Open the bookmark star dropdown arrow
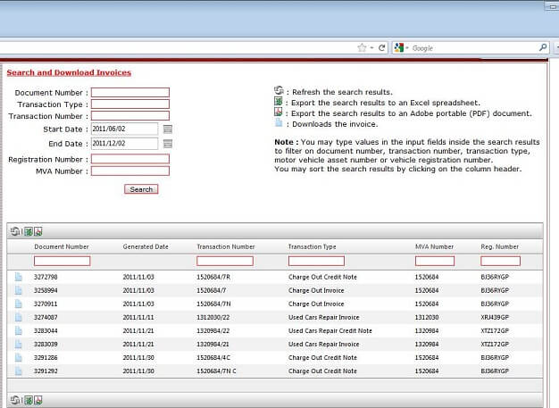 (371, 47)
